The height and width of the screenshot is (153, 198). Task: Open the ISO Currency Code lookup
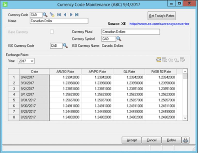[x=65, y=46]
